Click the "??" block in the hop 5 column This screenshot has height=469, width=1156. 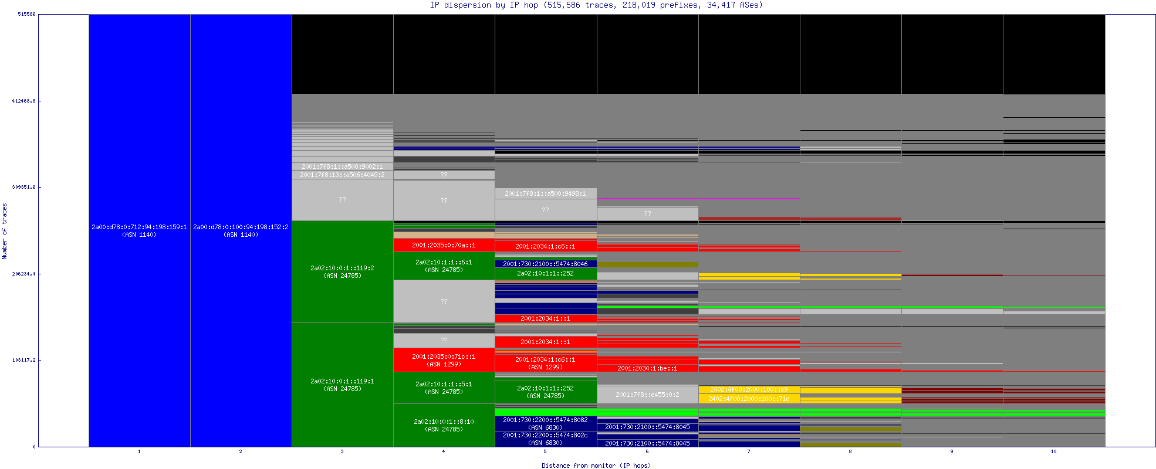(546, 210)
